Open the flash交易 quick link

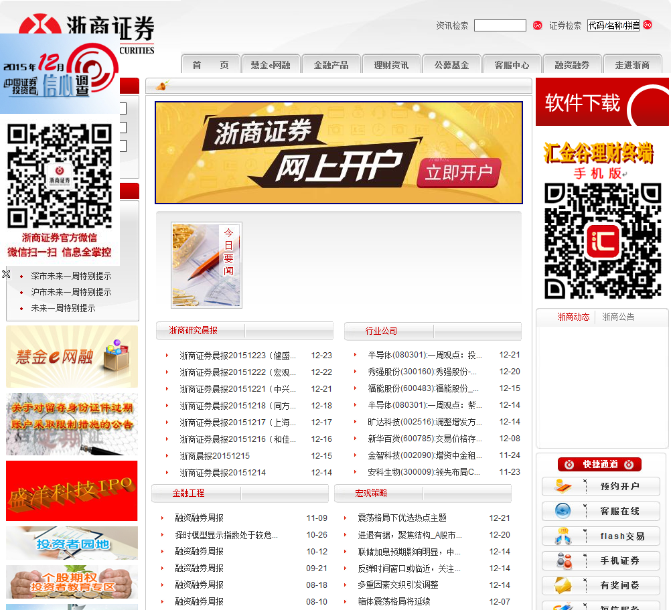[601, 536]
